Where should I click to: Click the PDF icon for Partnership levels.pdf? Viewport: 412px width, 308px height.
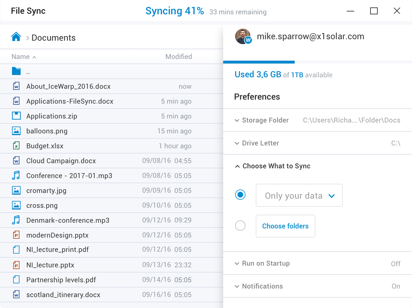coord(16,280)
